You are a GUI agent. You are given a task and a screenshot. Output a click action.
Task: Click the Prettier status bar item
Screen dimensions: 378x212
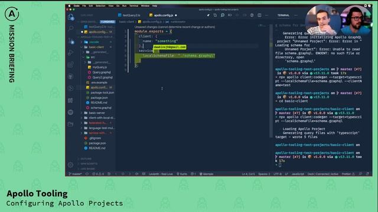point(348,174)
